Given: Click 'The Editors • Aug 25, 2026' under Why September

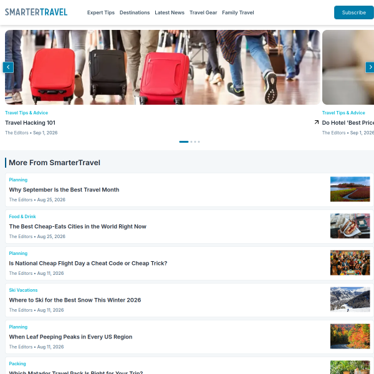Looking at the screenshot, I should tap(37, 199).
